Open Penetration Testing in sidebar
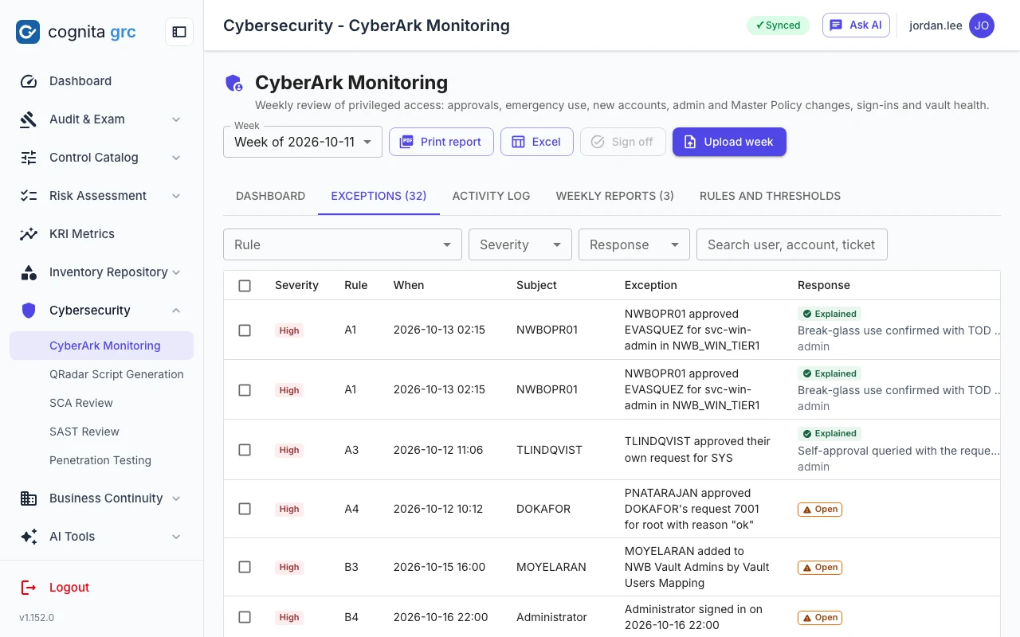Viewport: 1020px width, 637px height. (x=100, y=460)
